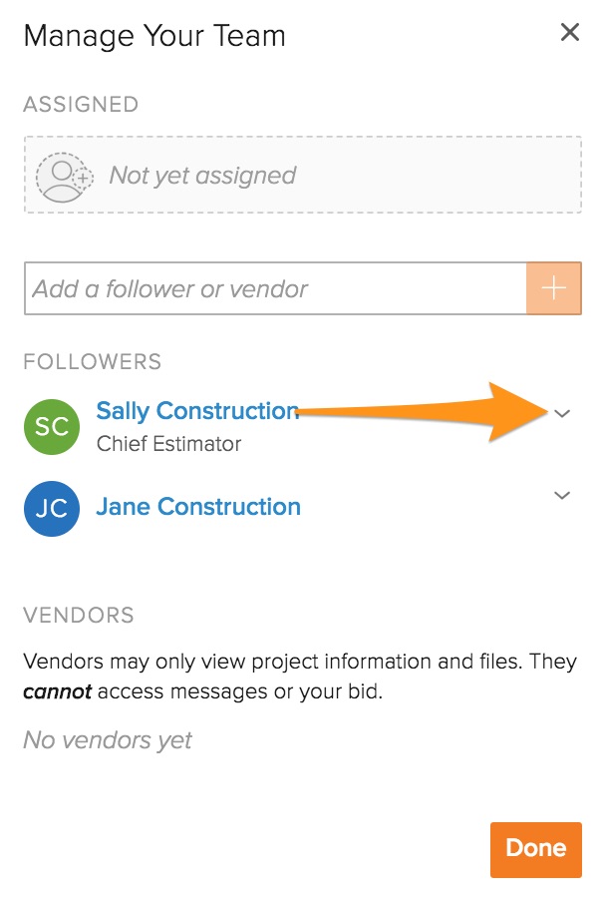Image resolution: width=600 pixels, height=898 pixels.
Task: Click the add-assignee person icon
Action: [63, 176]
